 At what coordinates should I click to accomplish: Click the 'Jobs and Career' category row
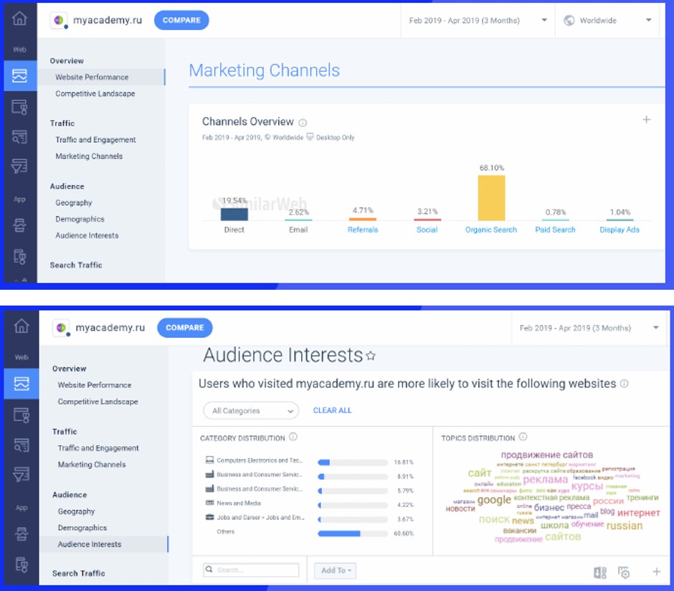coord(310,518)
